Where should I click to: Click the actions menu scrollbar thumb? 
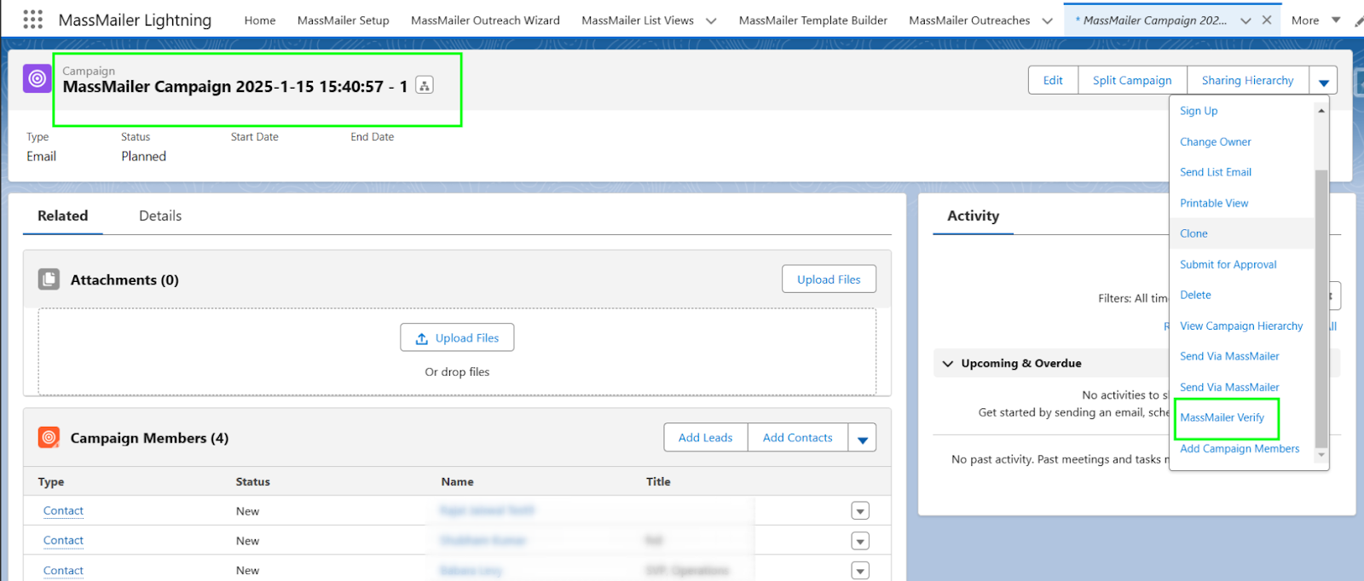1321,308
